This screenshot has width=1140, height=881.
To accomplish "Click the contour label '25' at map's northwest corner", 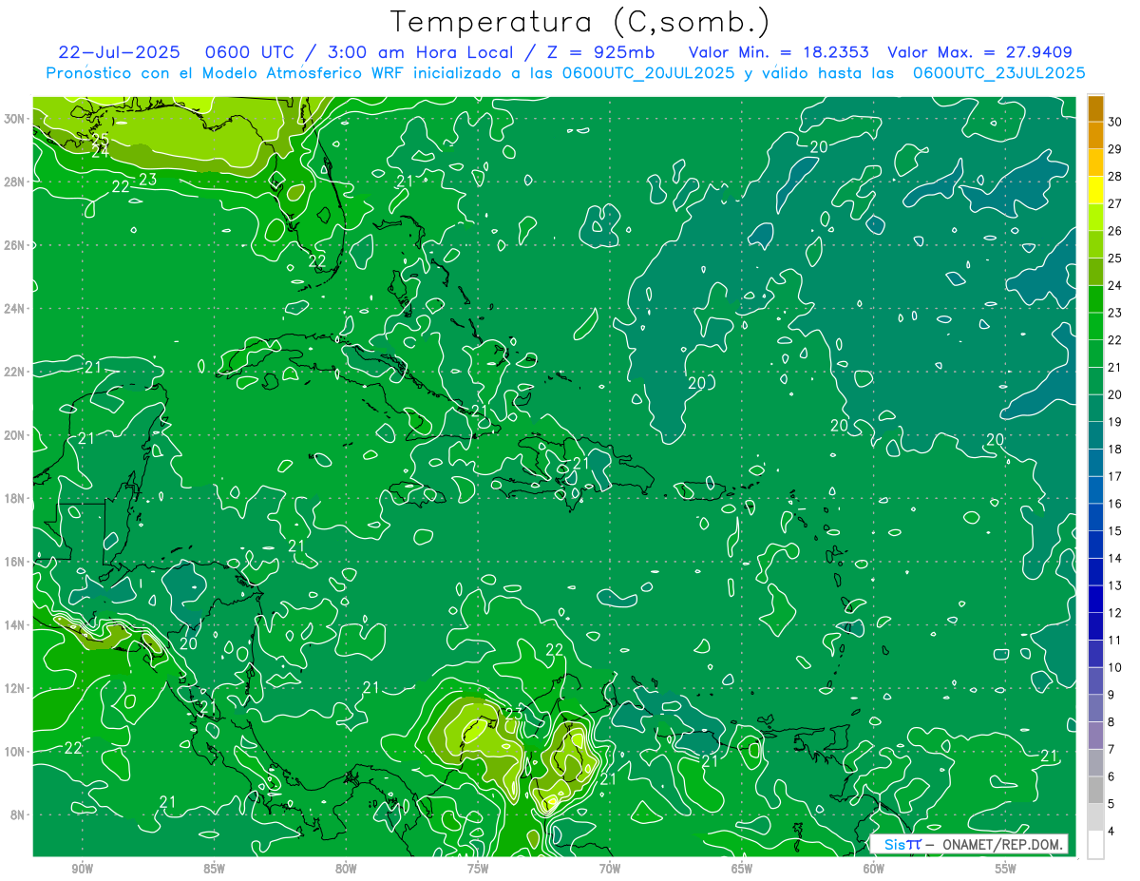I will (100, 138).
